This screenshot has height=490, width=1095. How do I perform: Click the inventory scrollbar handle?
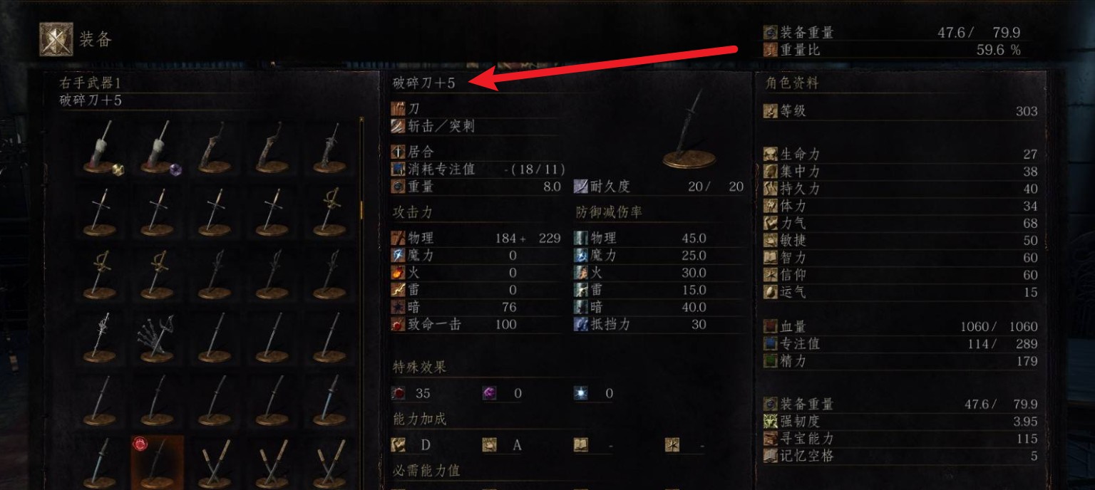point(362,209)
